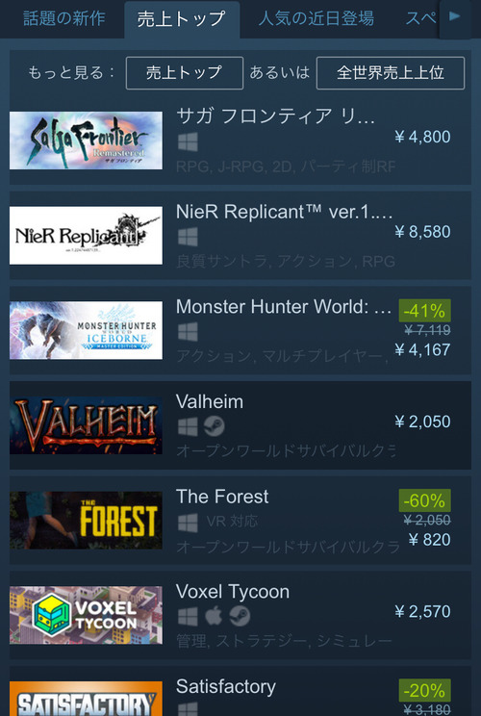The height and width of the screenshot is (716, 481).
Task: Open the Valheim game title link
Action: (210, 402)
